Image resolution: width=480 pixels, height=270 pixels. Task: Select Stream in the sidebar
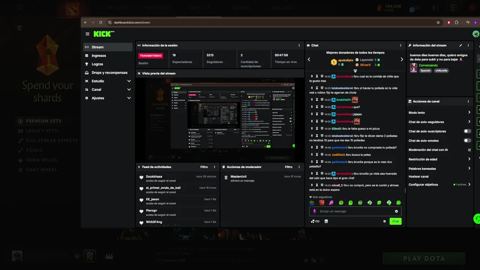tap(108, 47)
